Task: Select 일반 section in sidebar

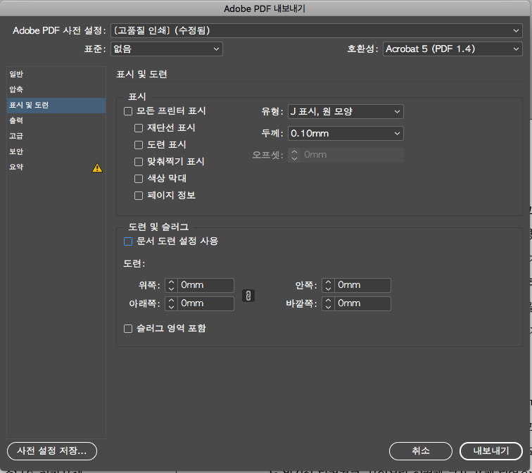Action: [x=56, y=74]
